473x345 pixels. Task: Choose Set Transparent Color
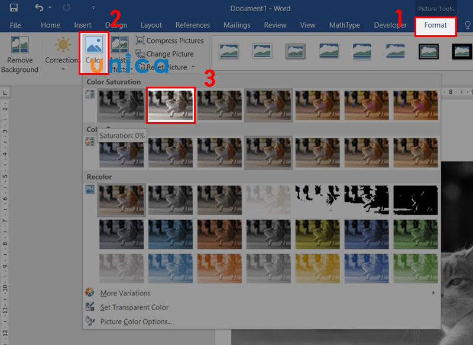(x=261, y=307)
